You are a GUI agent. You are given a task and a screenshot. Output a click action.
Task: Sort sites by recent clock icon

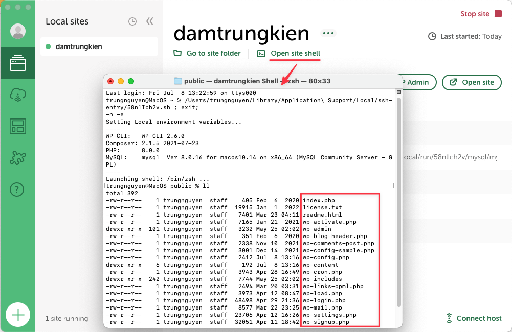132,21
